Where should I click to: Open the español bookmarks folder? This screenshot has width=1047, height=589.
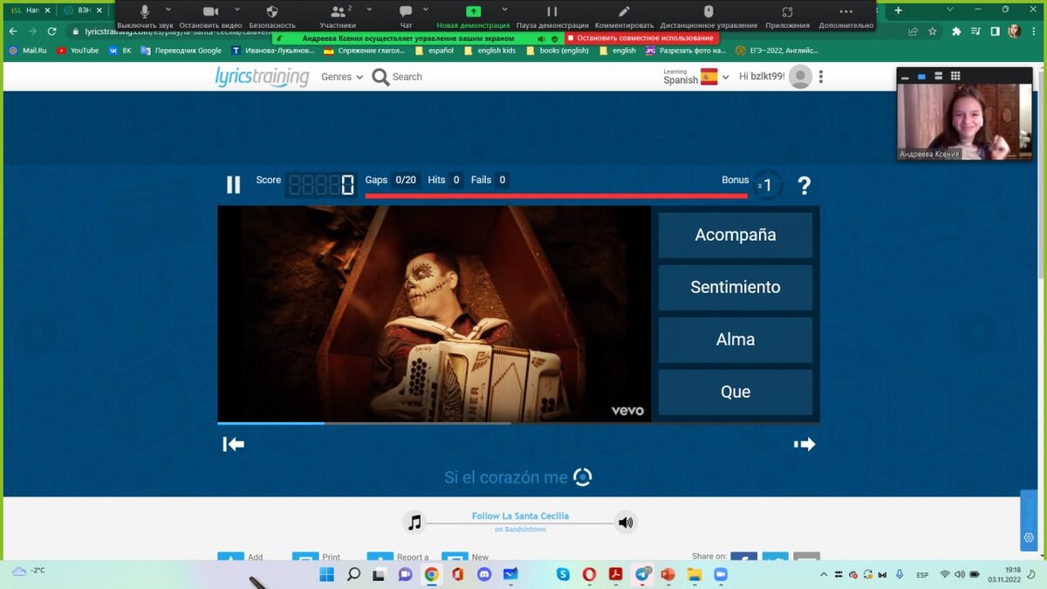click(x=435, y=51)
